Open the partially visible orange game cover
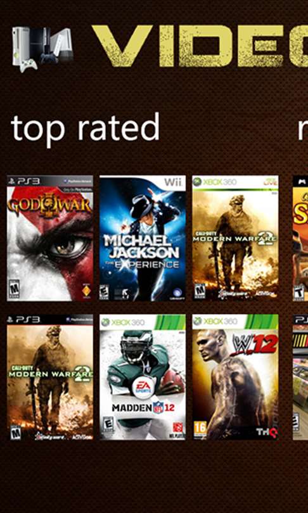 300,238
